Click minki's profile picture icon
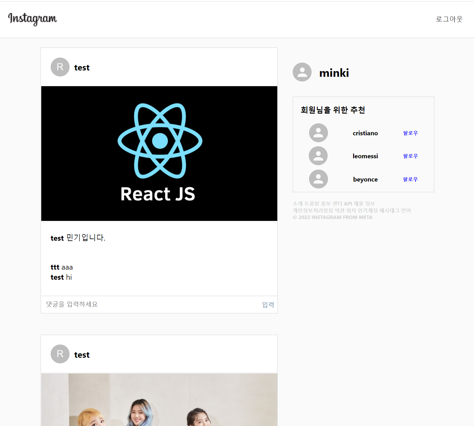Image resolution: width=474 pixels, height=426 pixels. [x=302, y=72]
